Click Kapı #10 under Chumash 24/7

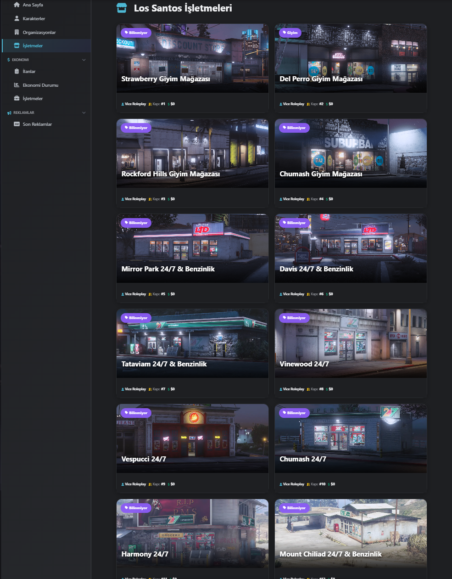click(318, 484)
